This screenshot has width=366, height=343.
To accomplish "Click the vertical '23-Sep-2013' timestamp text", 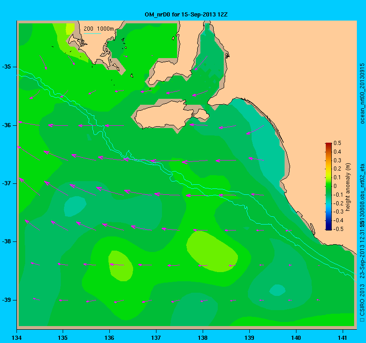I will click(x=362, y=261).
